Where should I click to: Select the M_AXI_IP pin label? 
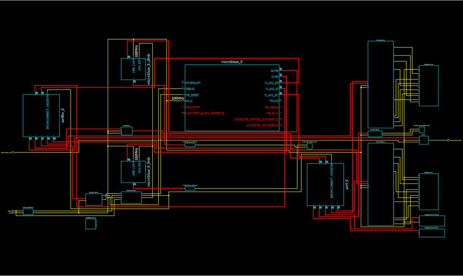point(272,89)
